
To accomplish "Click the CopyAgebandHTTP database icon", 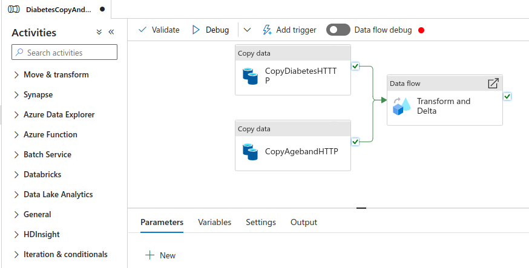I will (251, 152).
